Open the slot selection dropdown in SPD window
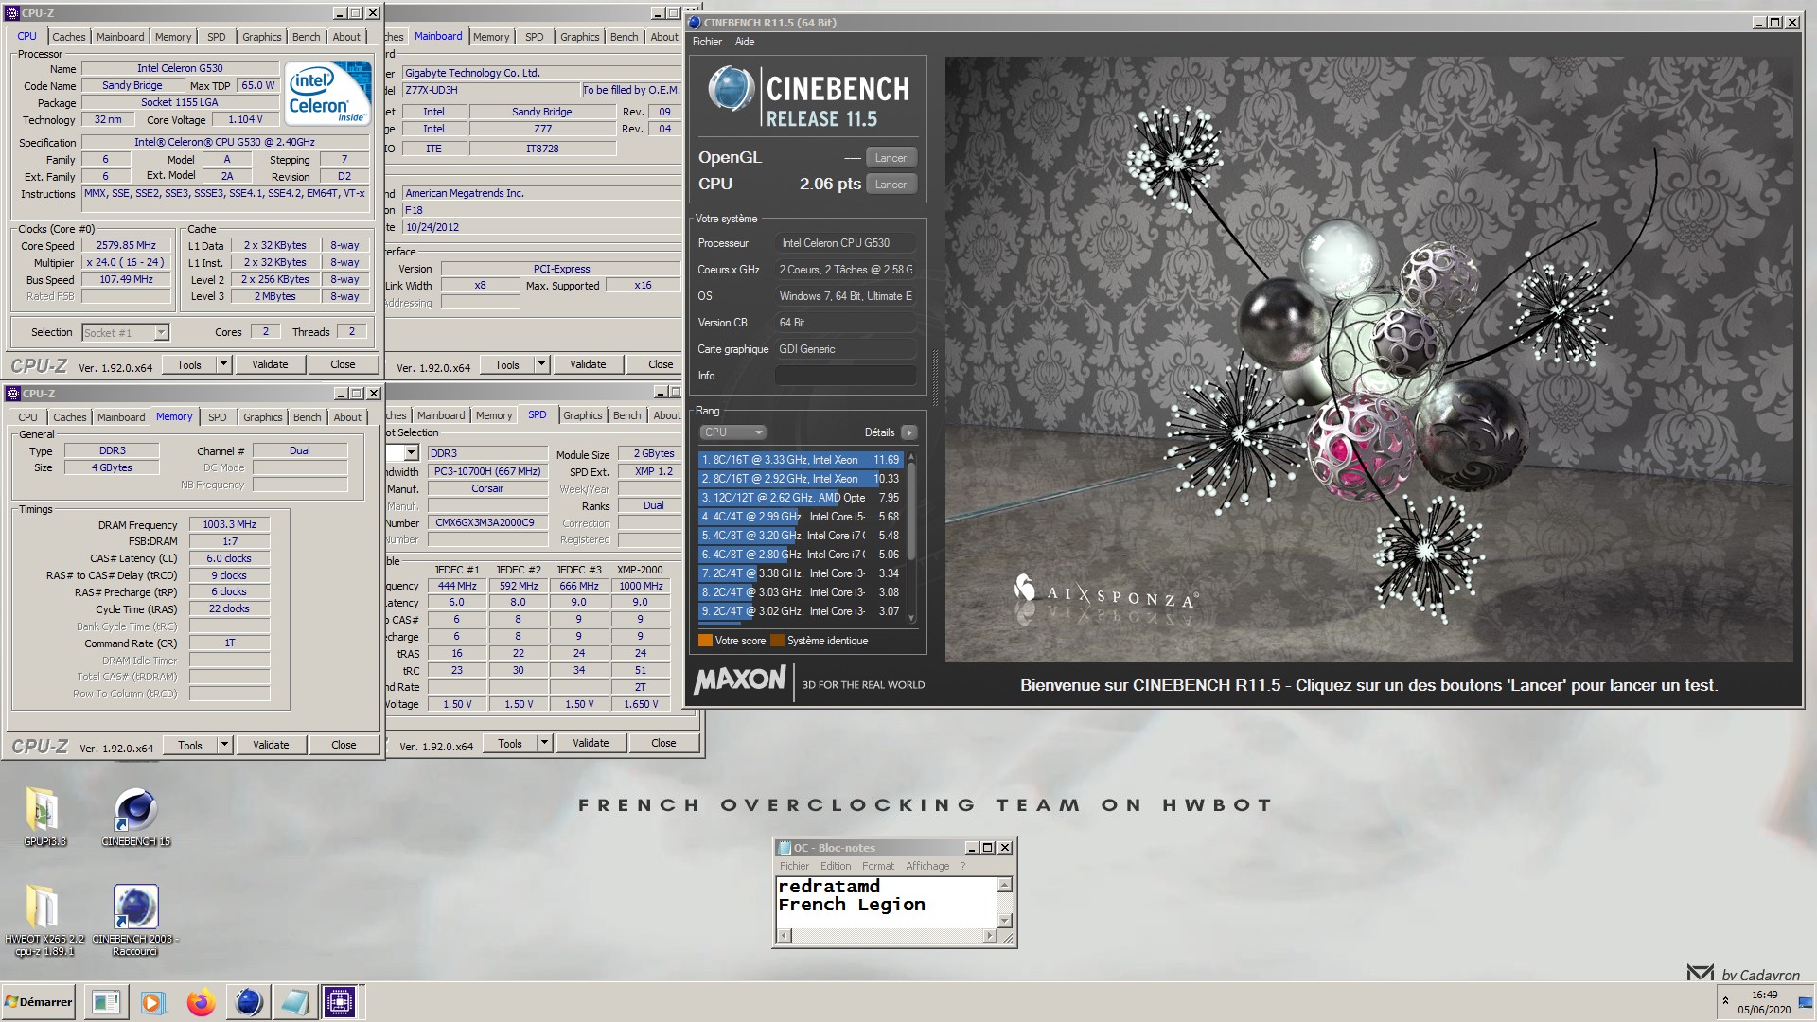 pos(410,453)
